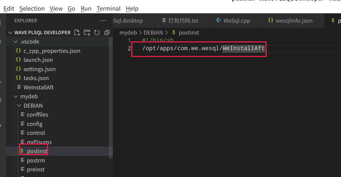Open the md5sums file
Screen dimensions: 341x177
(x=39, y=142)
